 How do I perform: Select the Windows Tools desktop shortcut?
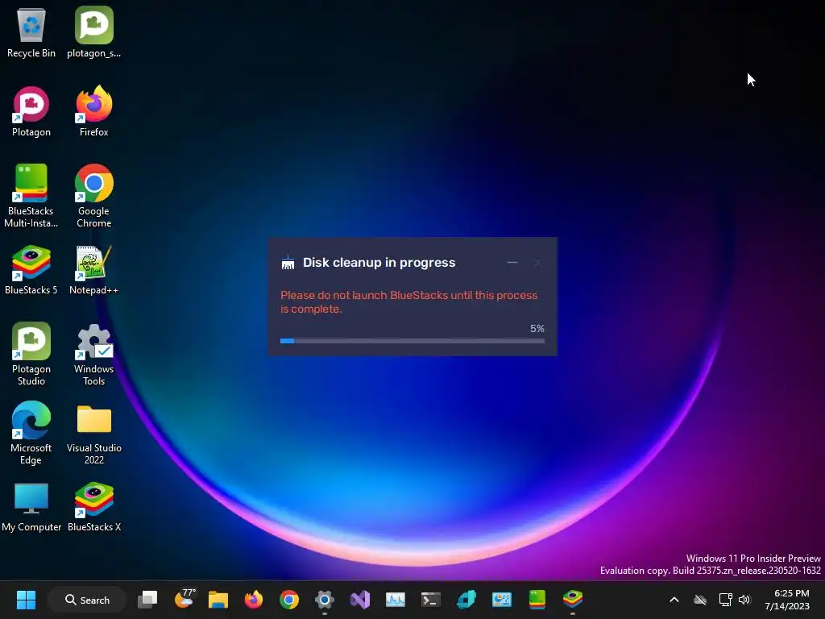(x=93, y=354)
